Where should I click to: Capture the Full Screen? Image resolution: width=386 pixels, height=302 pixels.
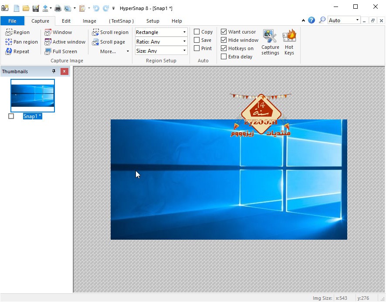click(61, 51)
